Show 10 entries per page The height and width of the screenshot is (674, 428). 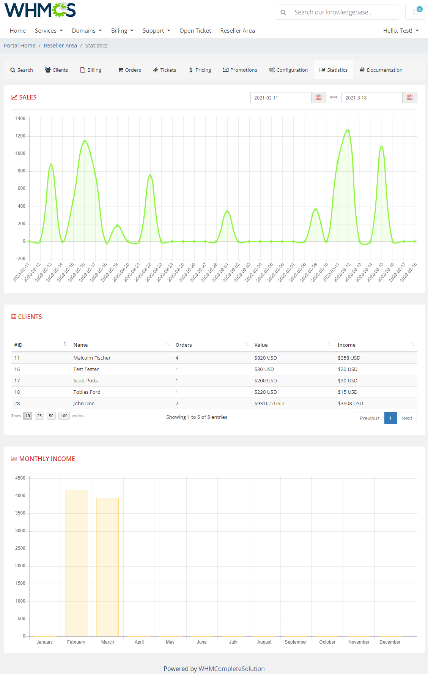28,416
